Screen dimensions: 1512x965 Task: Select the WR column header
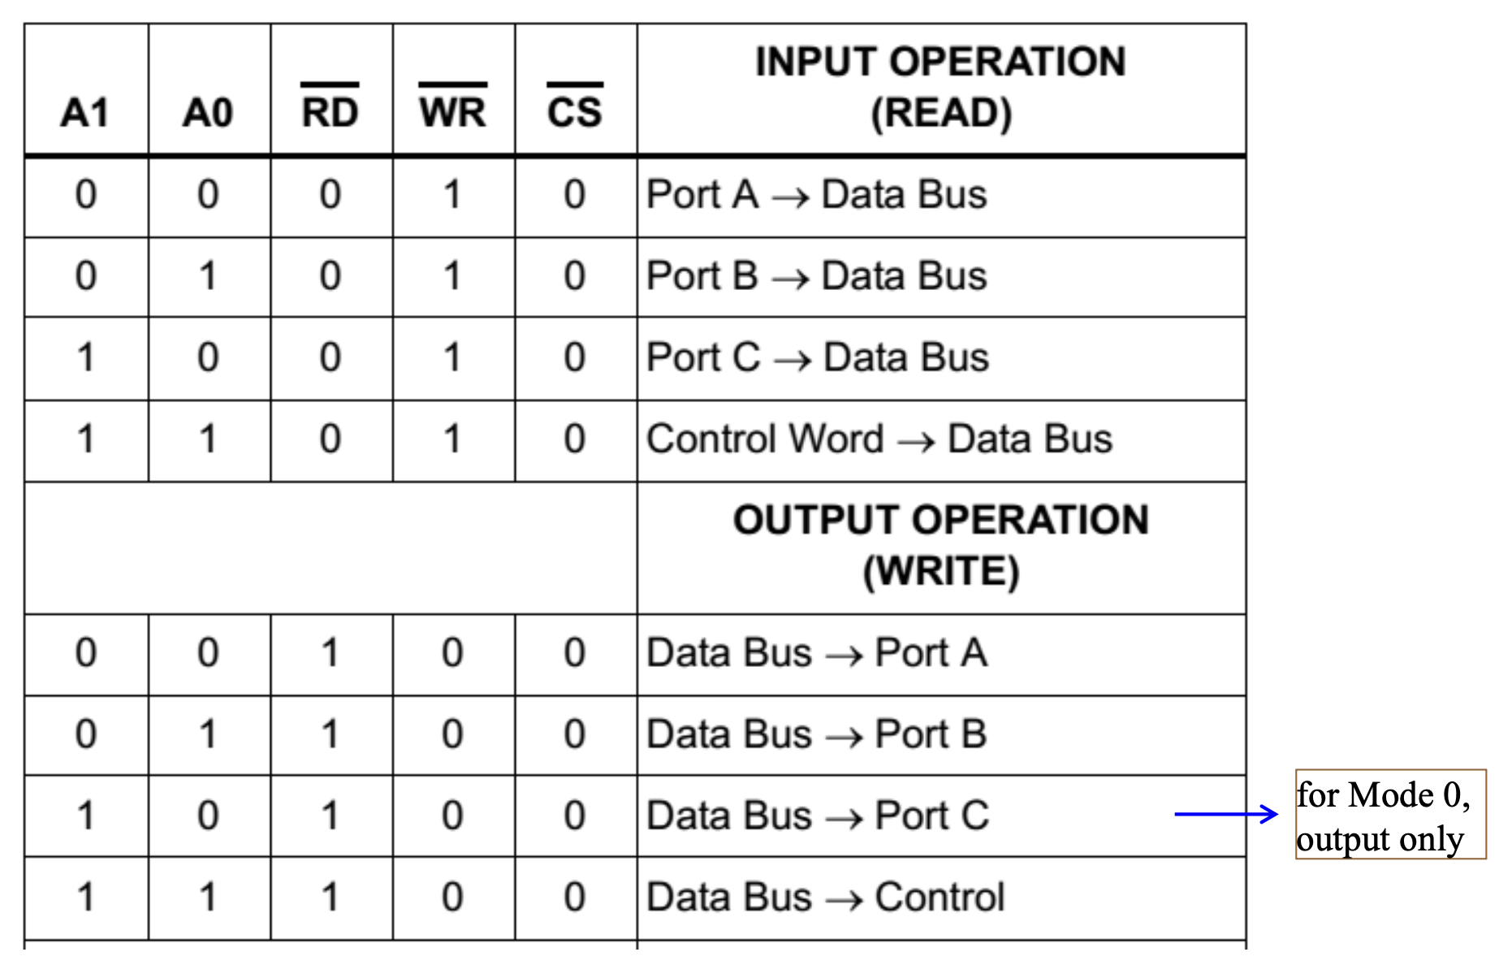pyautogui.click(x=452, y=110)
